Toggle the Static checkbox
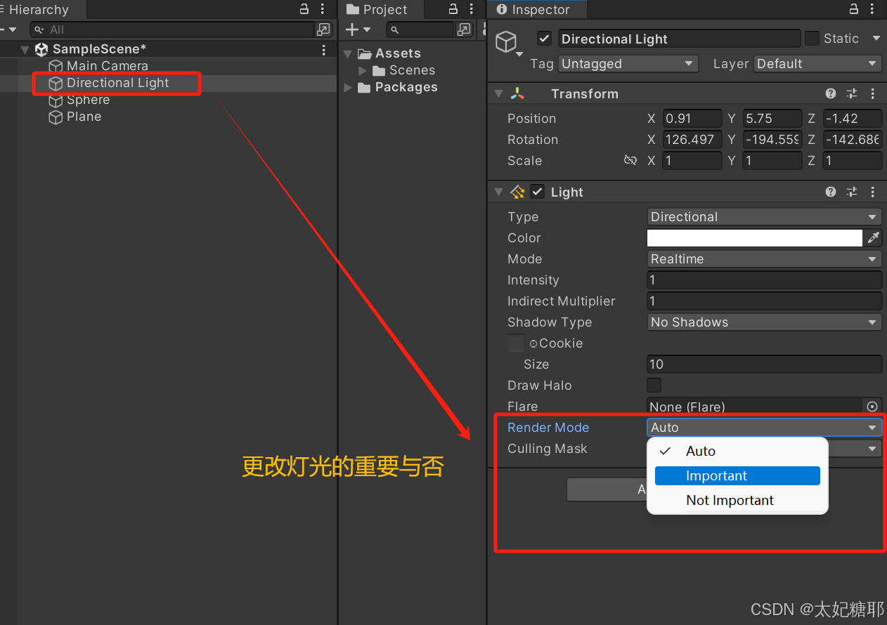This screenshot has width=887, height=625. [812, 39]
